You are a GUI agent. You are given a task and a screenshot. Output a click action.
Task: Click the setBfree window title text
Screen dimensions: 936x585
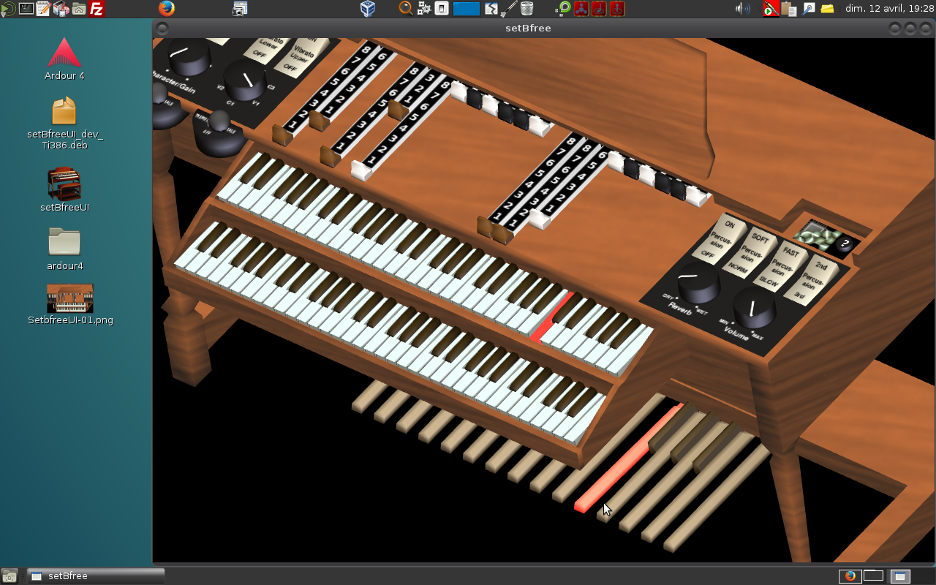528,29
